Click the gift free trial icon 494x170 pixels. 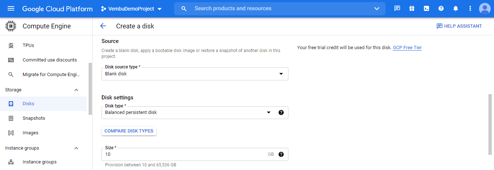[412, 8]
